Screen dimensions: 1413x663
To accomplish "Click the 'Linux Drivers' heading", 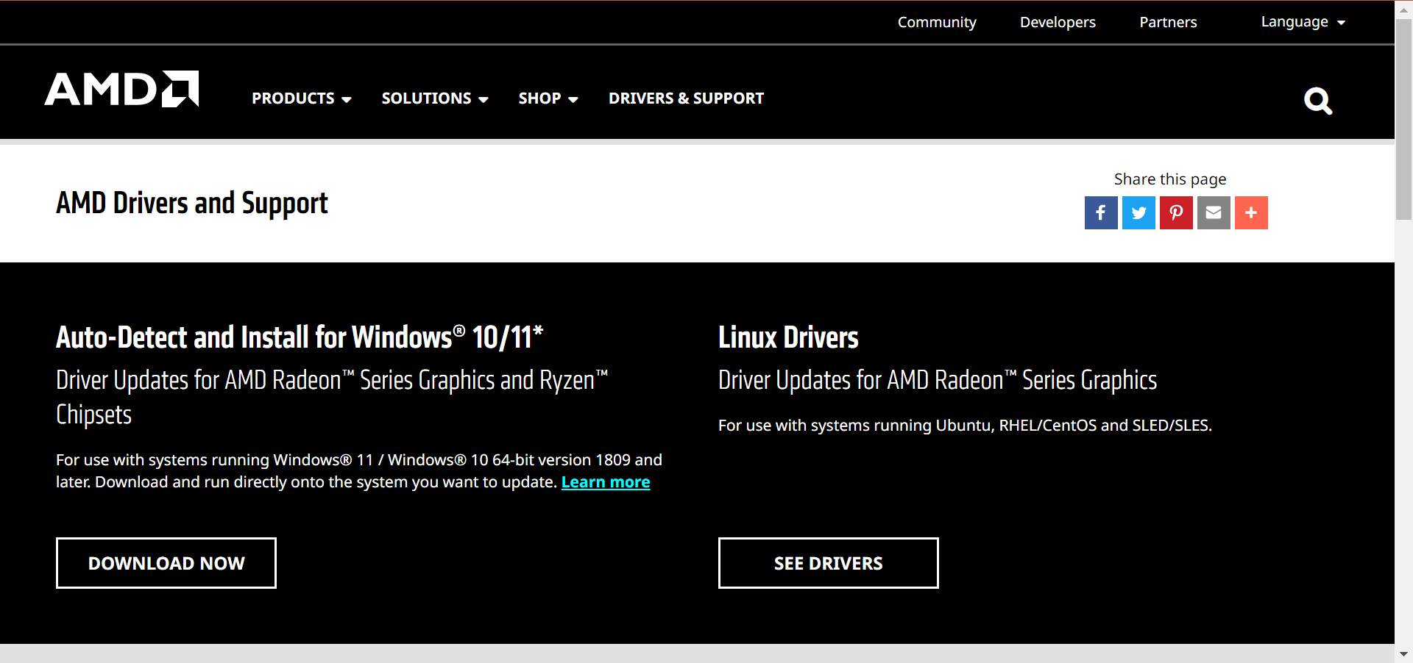I will (x=788, y=337).
